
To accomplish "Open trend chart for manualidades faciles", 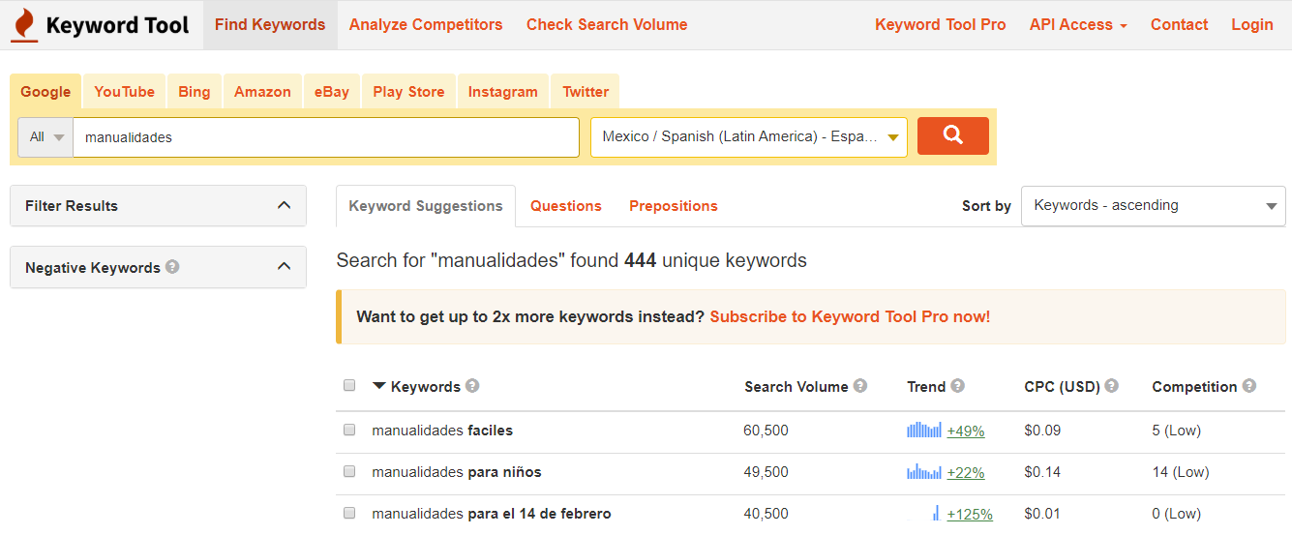I will click(923, 431).
